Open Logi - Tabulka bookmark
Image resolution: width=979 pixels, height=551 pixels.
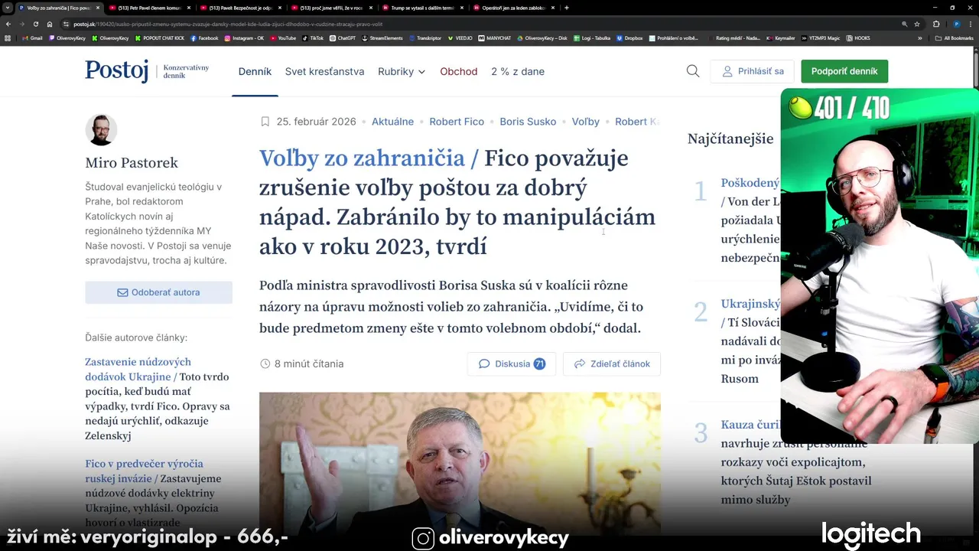[x=591, y=37]
